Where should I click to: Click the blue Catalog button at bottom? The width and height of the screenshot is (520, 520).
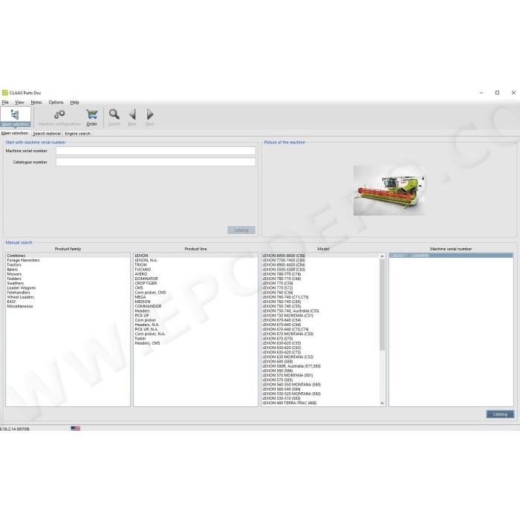[500, 414]
